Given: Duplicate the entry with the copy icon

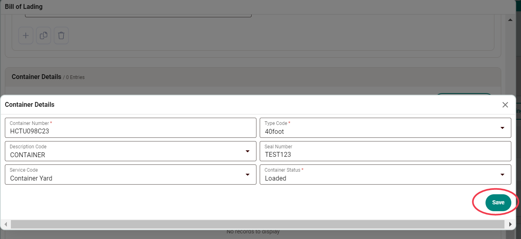Looking at the screenshot, I should [43, 35].
